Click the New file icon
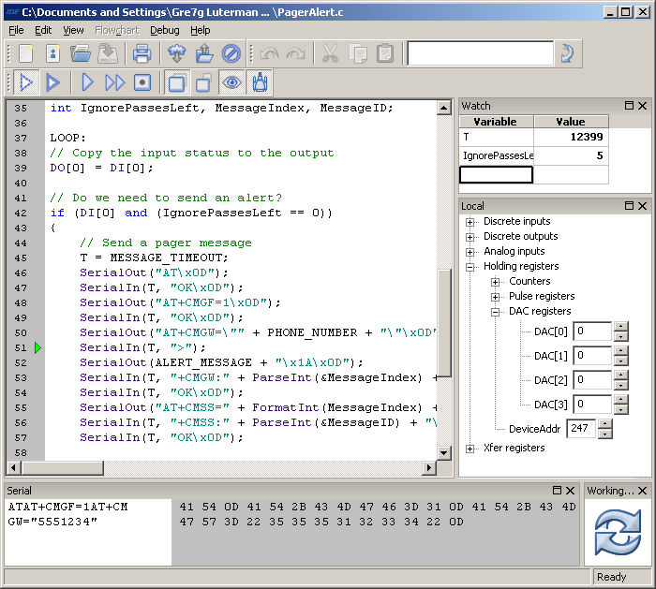The image size is (656, 589). click(x=25, y=53)
